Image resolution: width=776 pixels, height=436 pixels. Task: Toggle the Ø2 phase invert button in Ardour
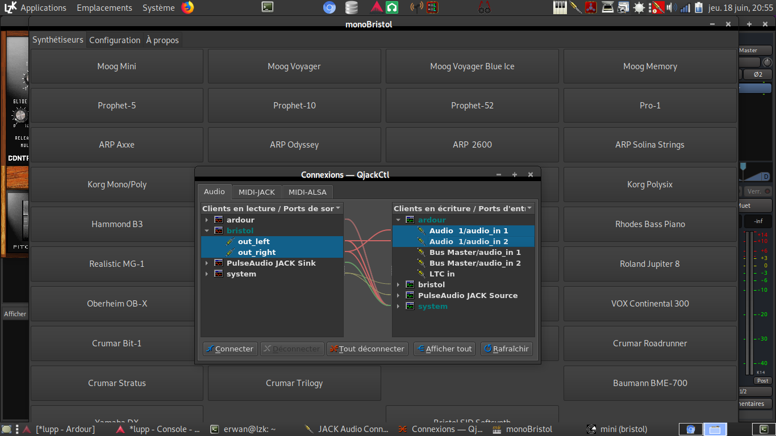(x=758, y=74)
